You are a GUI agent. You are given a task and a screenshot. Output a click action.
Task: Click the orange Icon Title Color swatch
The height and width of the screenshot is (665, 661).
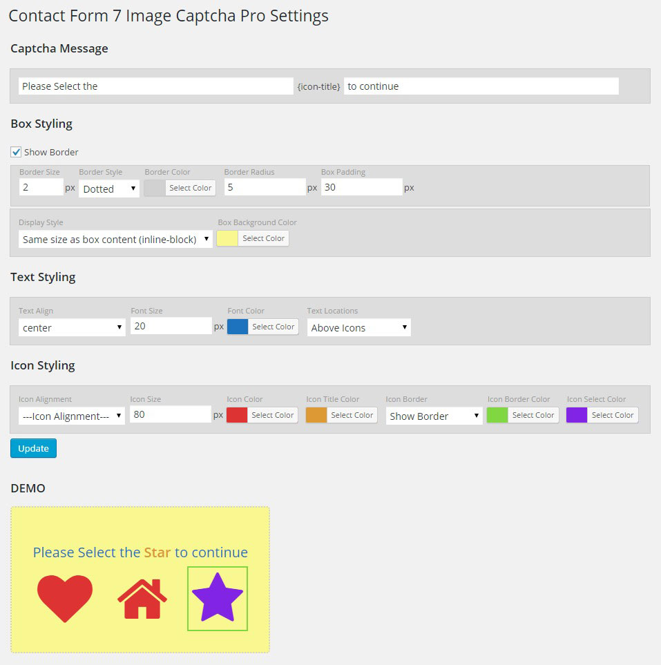316,415
